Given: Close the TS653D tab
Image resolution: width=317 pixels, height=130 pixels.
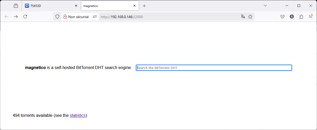Looking at the screenshot, I should tap(76, 6).
